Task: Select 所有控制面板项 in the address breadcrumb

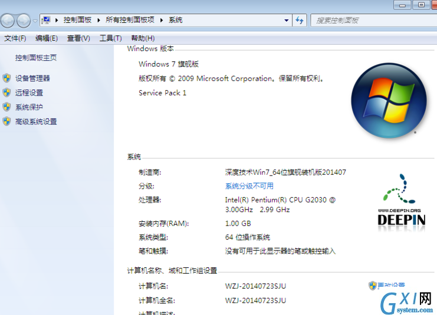Action: (130, 20)
